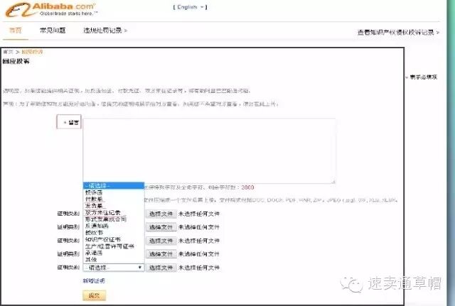
Task: Open the 常见问题 tab
Action: click(x=53, y=31)
